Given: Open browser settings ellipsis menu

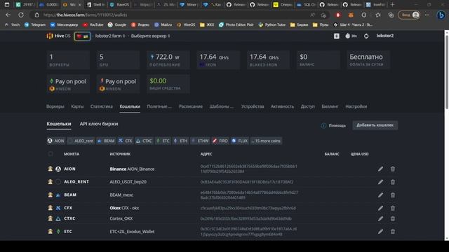Looking at the screenshot, I should (x=427, y=15).
